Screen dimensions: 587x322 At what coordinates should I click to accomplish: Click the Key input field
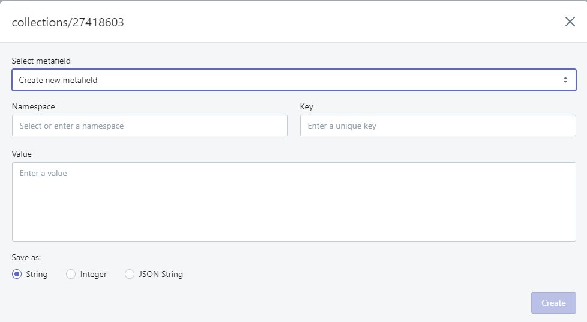pos(438,126)
